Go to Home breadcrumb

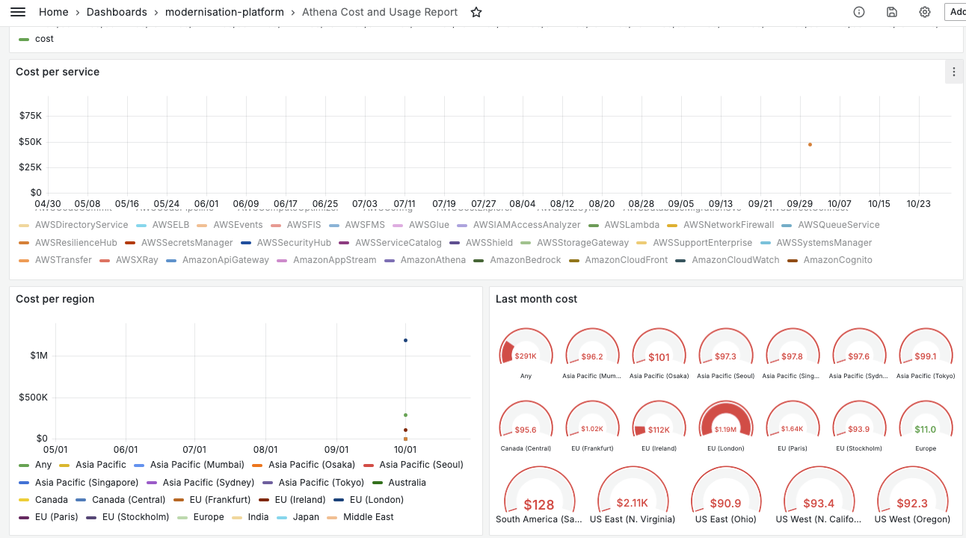[53, 12]
